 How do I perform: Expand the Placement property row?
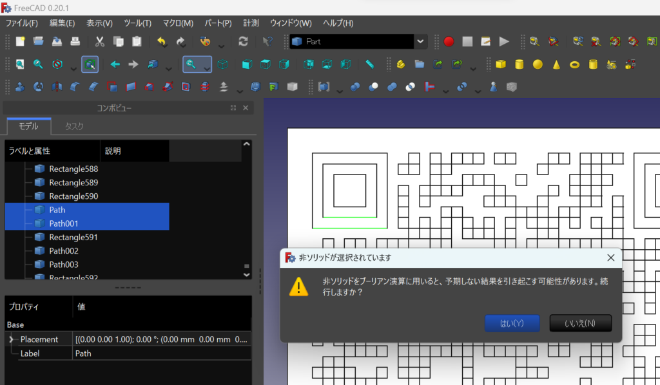point(12,339)
